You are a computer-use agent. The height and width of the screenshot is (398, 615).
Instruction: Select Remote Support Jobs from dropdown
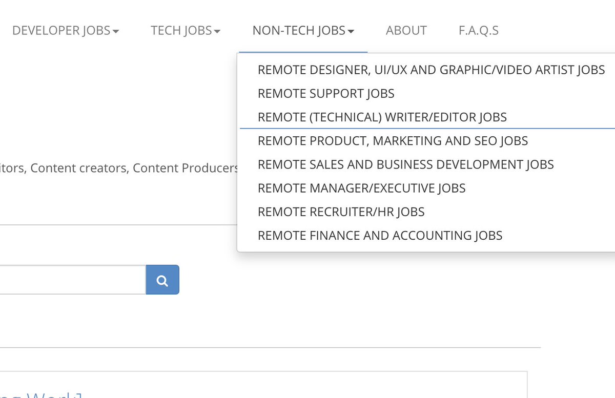pyautogui.click(x=326, y=93)
